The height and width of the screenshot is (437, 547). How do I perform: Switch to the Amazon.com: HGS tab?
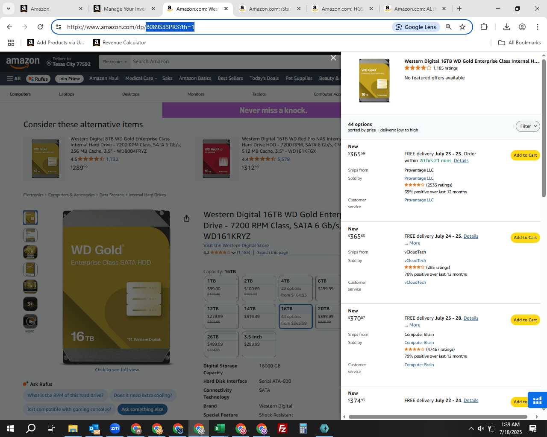click(343, 9)
